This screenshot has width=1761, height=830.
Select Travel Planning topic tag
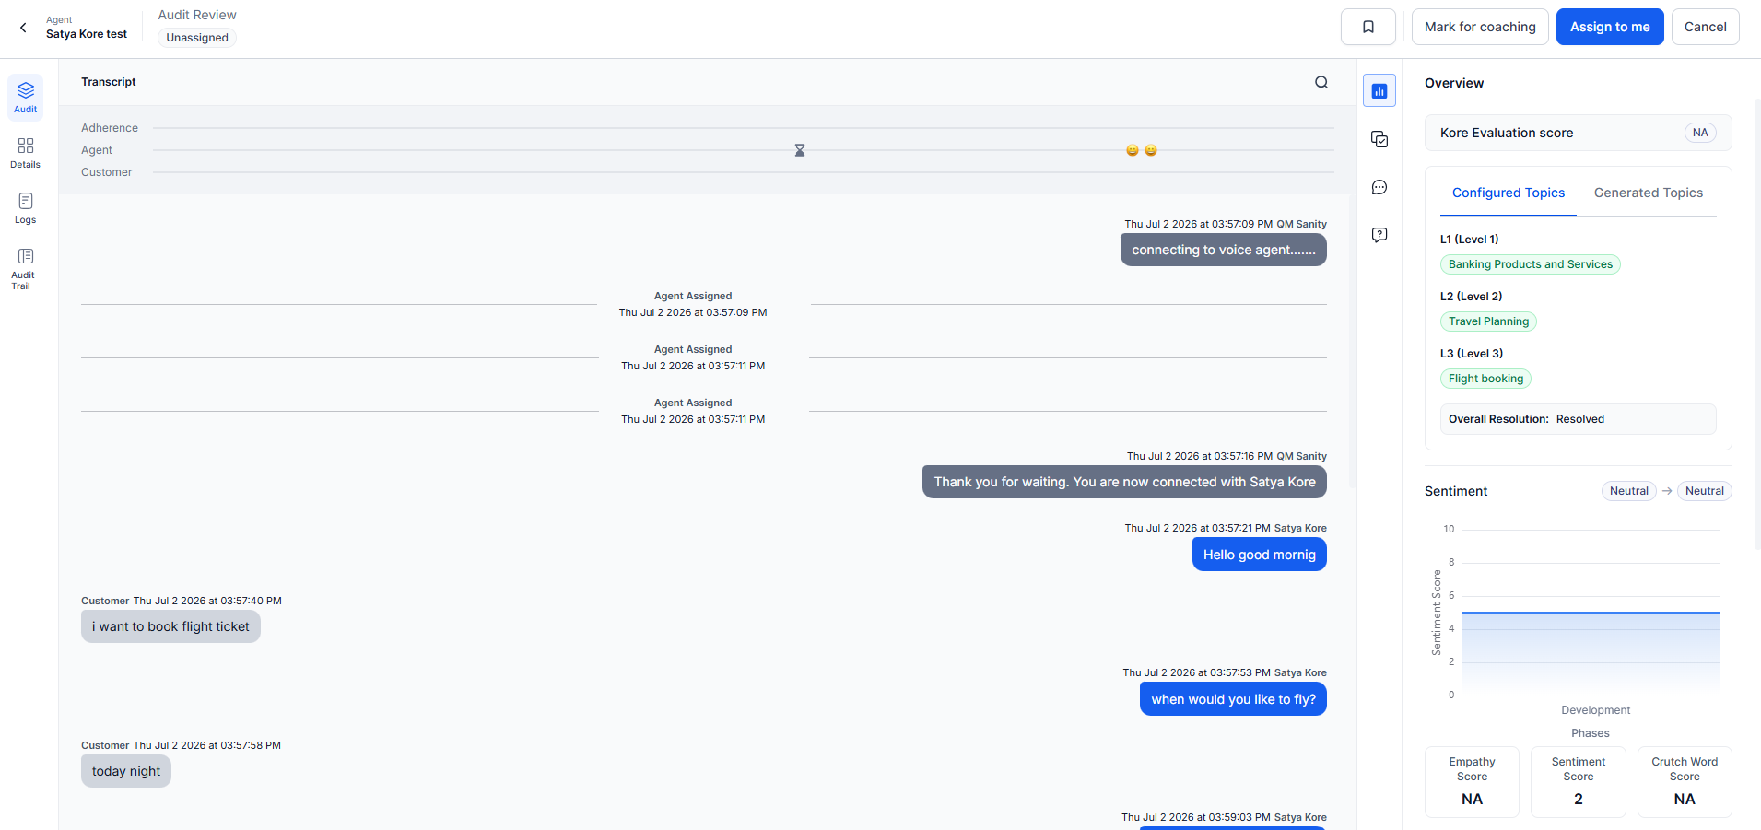pyautogui.click(x=1488, y=321)
